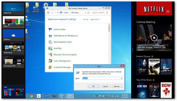Click the taskbar clock showing 6:25 PM

pyautogui.click(x=125, y=96)
